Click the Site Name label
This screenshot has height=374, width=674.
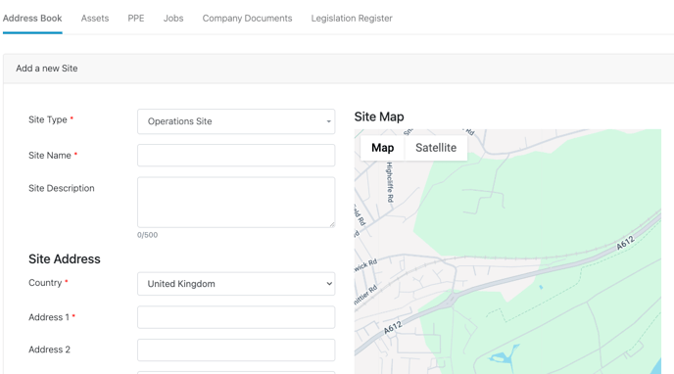(x=50, y=156)
